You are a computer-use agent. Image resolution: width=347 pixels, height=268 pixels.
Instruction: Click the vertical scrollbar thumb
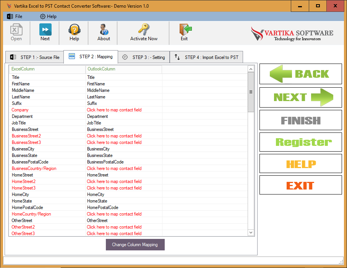(x=251, y=92)
